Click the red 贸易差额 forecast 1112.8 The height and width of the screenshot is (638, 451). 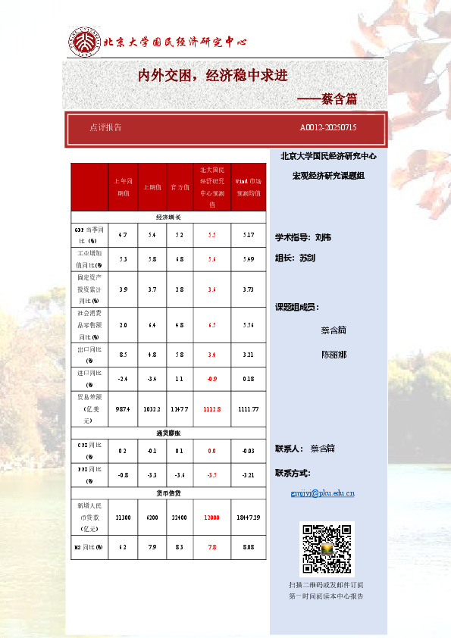click(212, 409)
